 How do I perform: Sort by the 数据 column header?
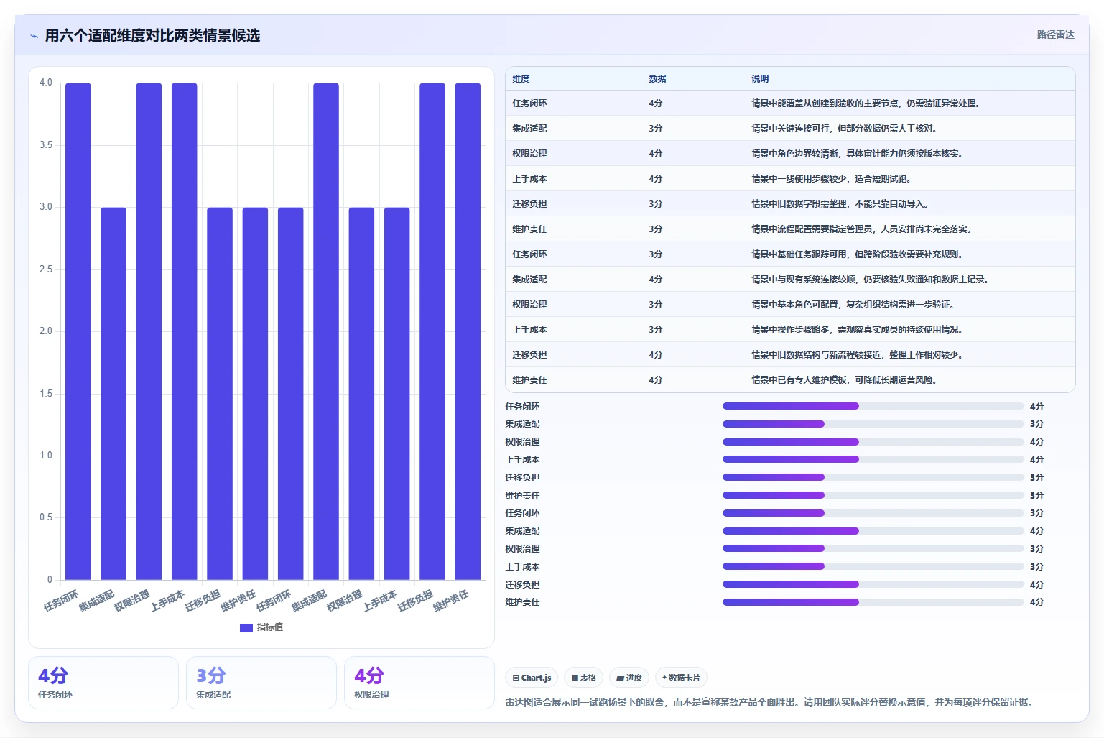657,79
